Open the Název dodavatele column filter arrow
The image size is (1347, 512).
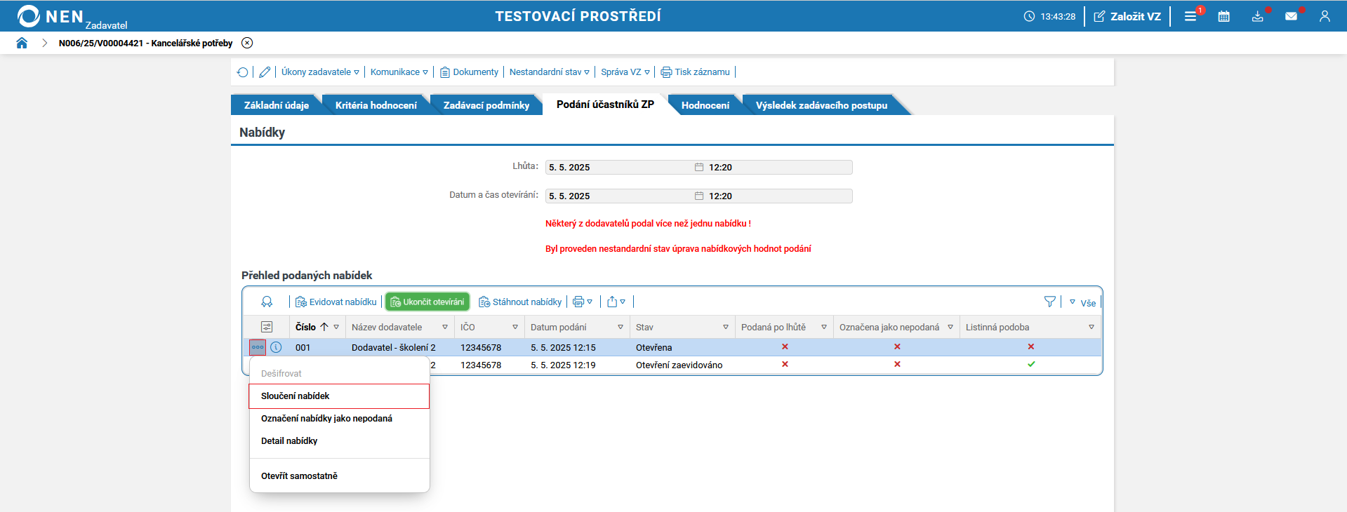[445, 328]
